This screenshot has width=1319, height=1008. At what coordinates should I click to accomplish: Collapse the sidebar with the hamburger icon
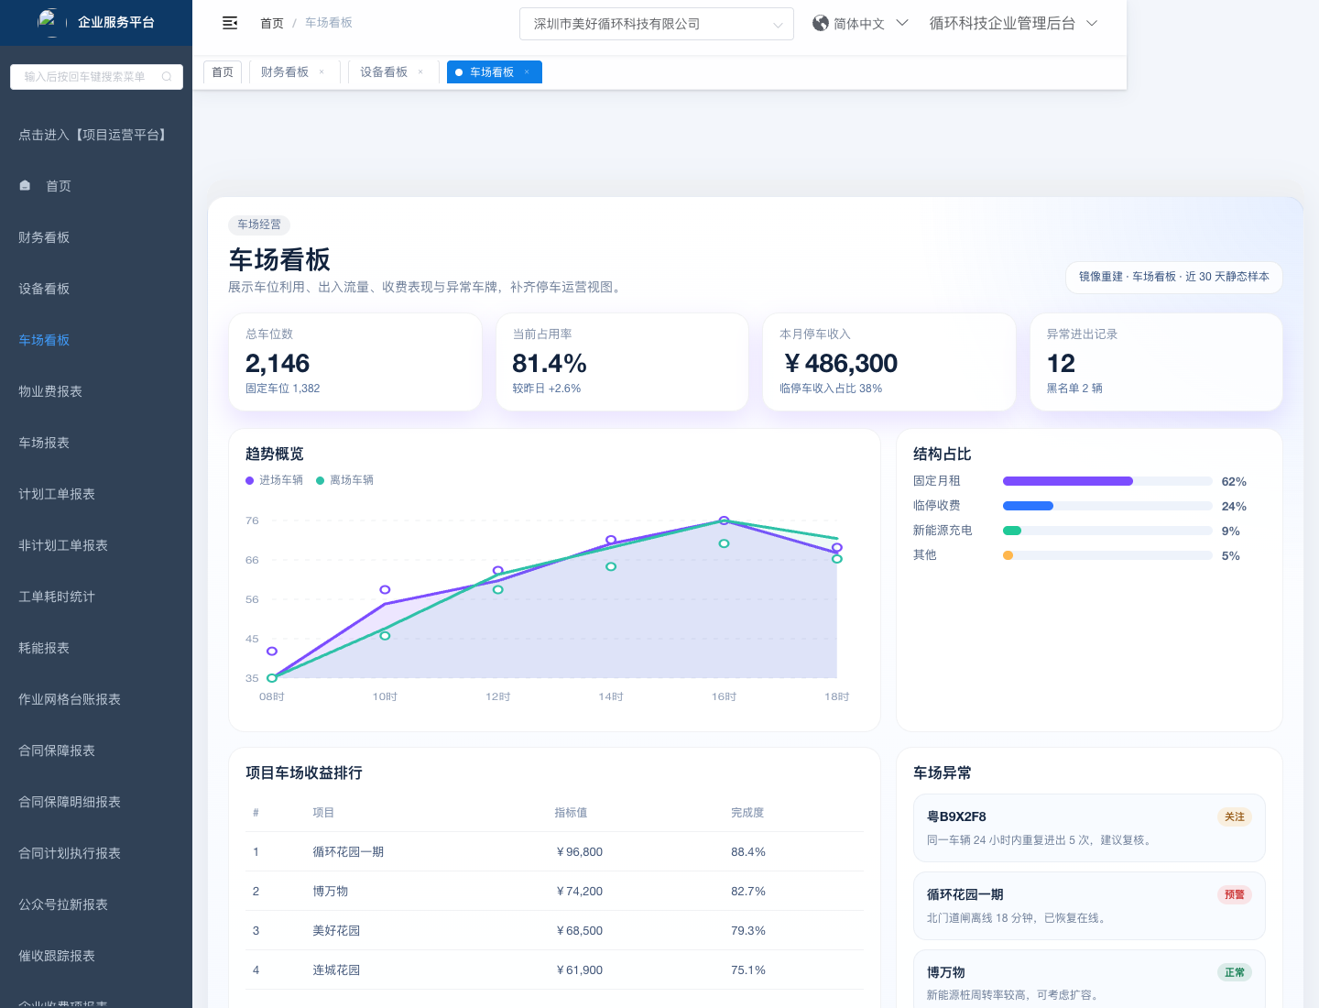[x=230, y=23]
